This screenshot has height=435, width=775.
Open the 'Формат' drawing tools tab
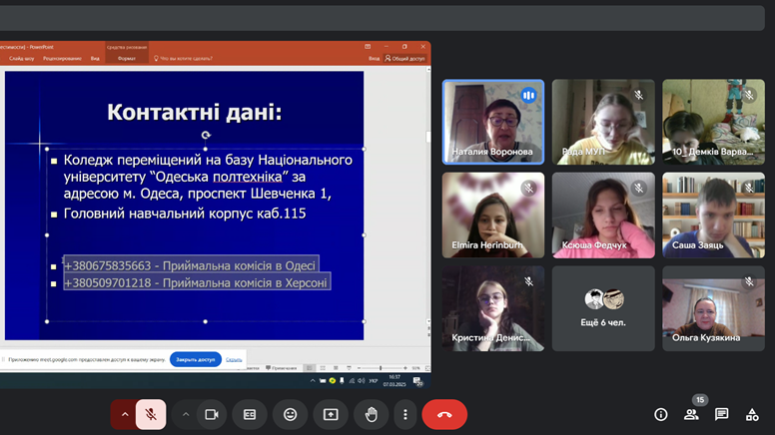[127, 58]
